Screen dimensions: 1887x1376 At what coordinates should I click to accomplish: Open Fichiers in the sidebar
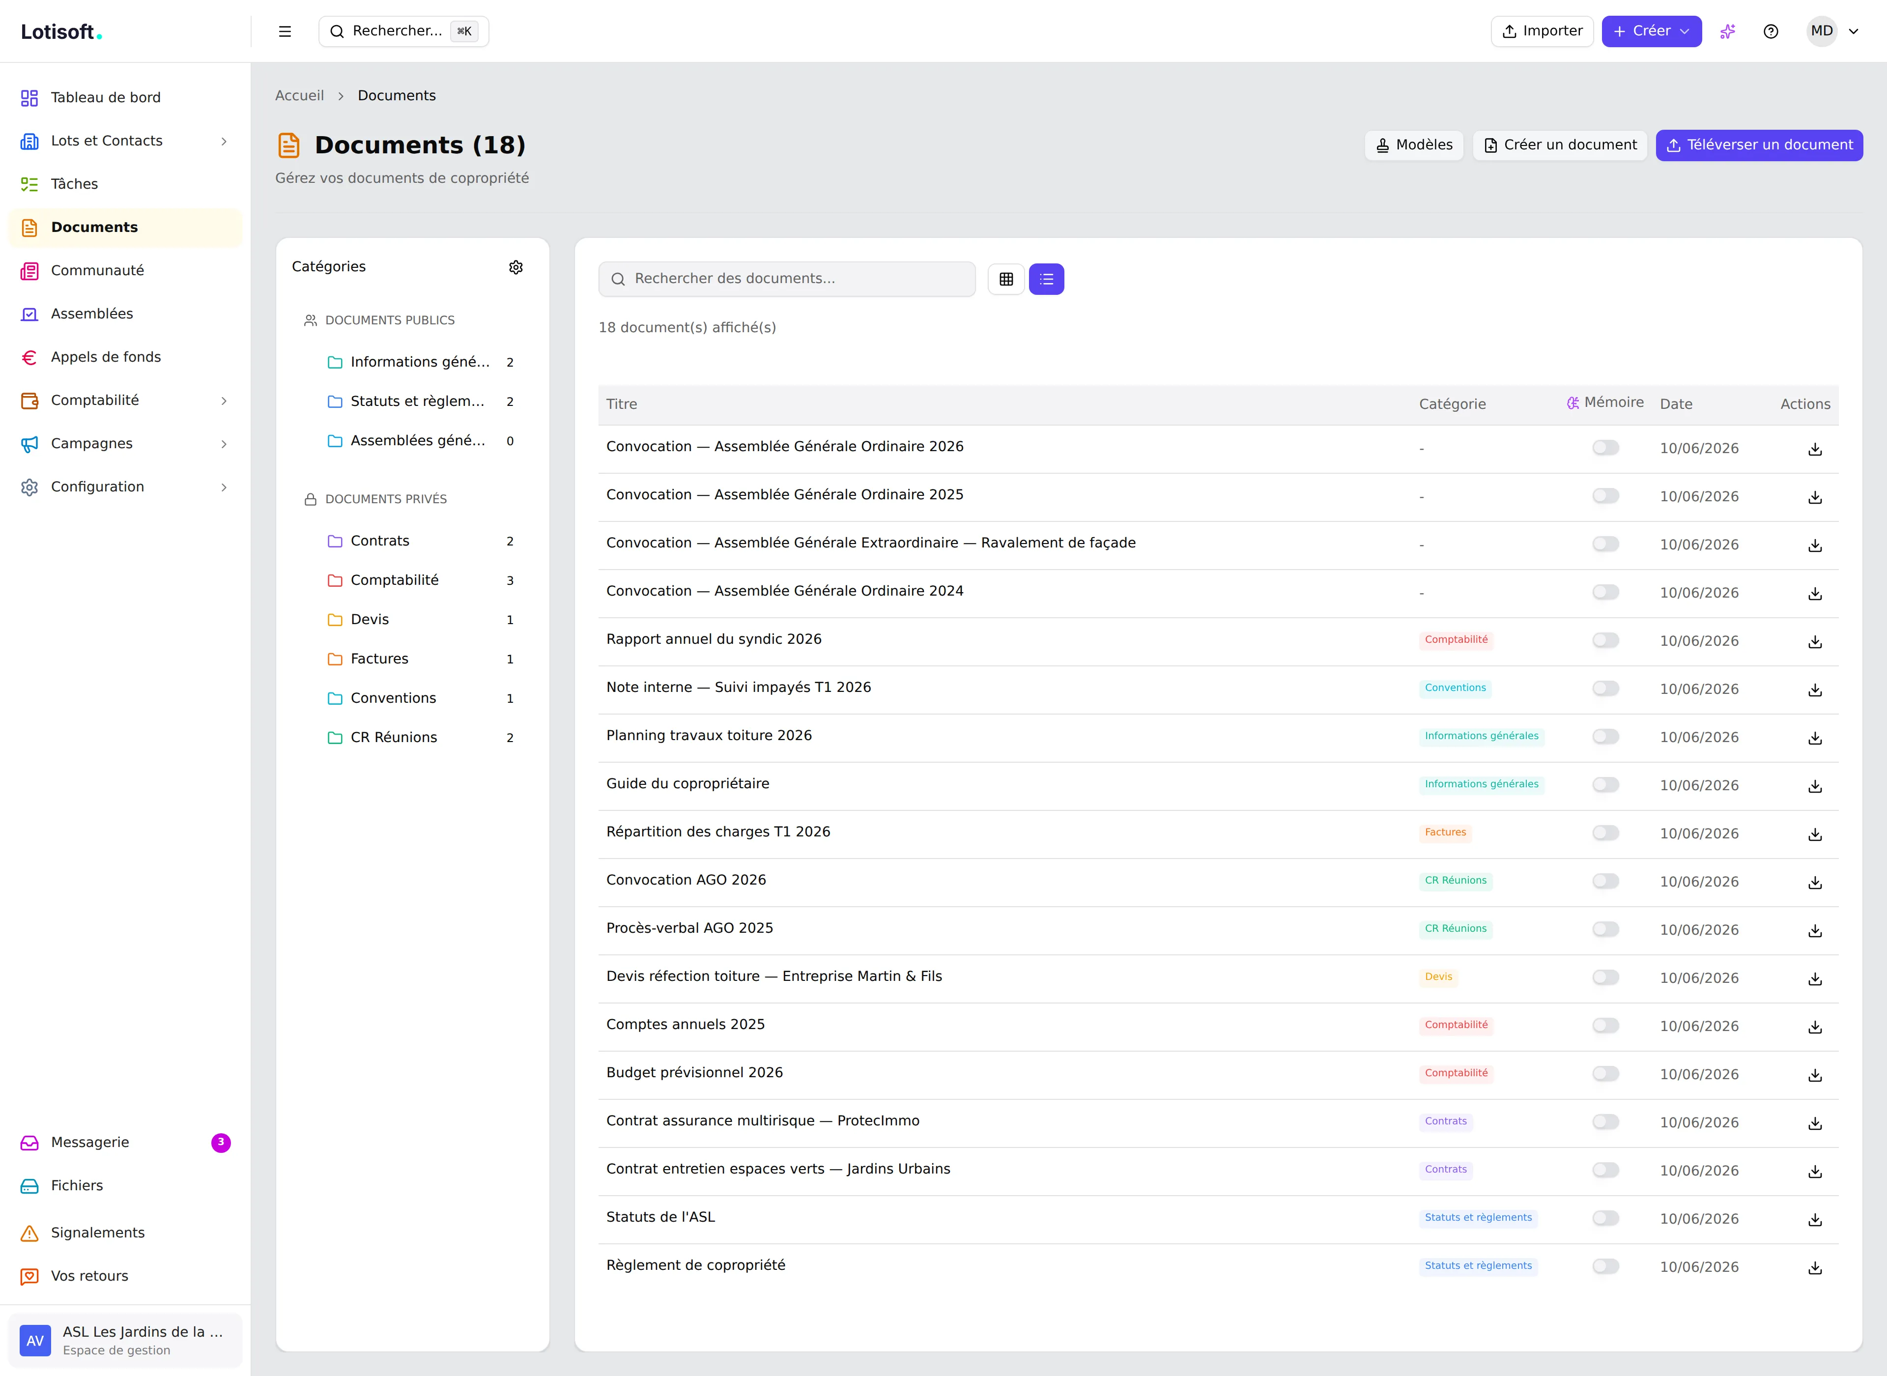tap(125, 1186)
